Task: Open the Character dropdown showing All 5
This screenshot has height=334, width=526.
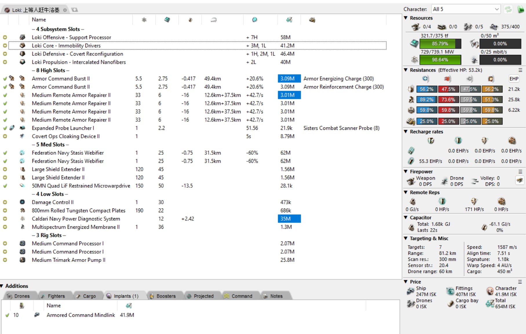Action: pyautogui.click(x=465, y=9)
